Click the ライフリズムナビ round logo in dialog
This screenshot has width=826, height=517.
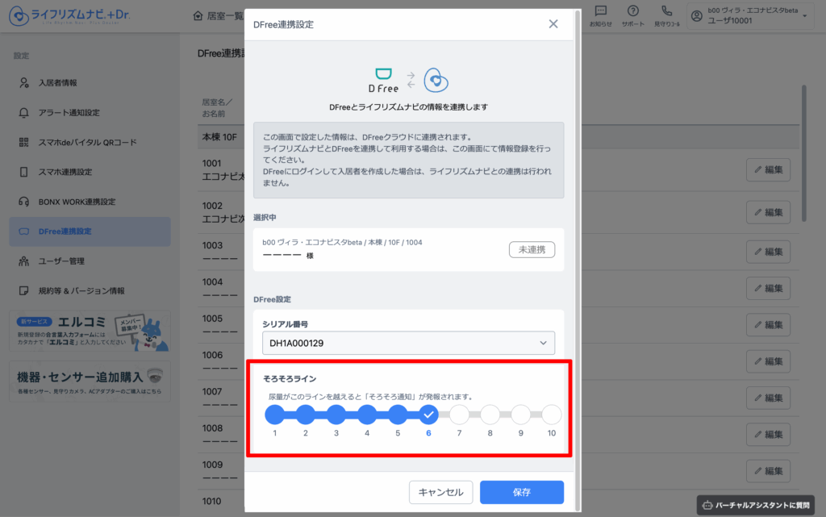coord(436,80)
